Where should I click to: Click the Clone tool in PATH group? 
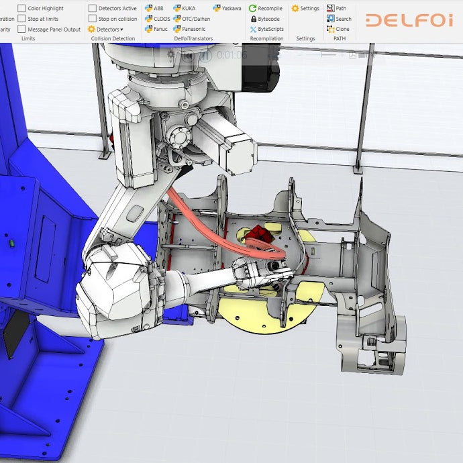click(x=338, y=29)
